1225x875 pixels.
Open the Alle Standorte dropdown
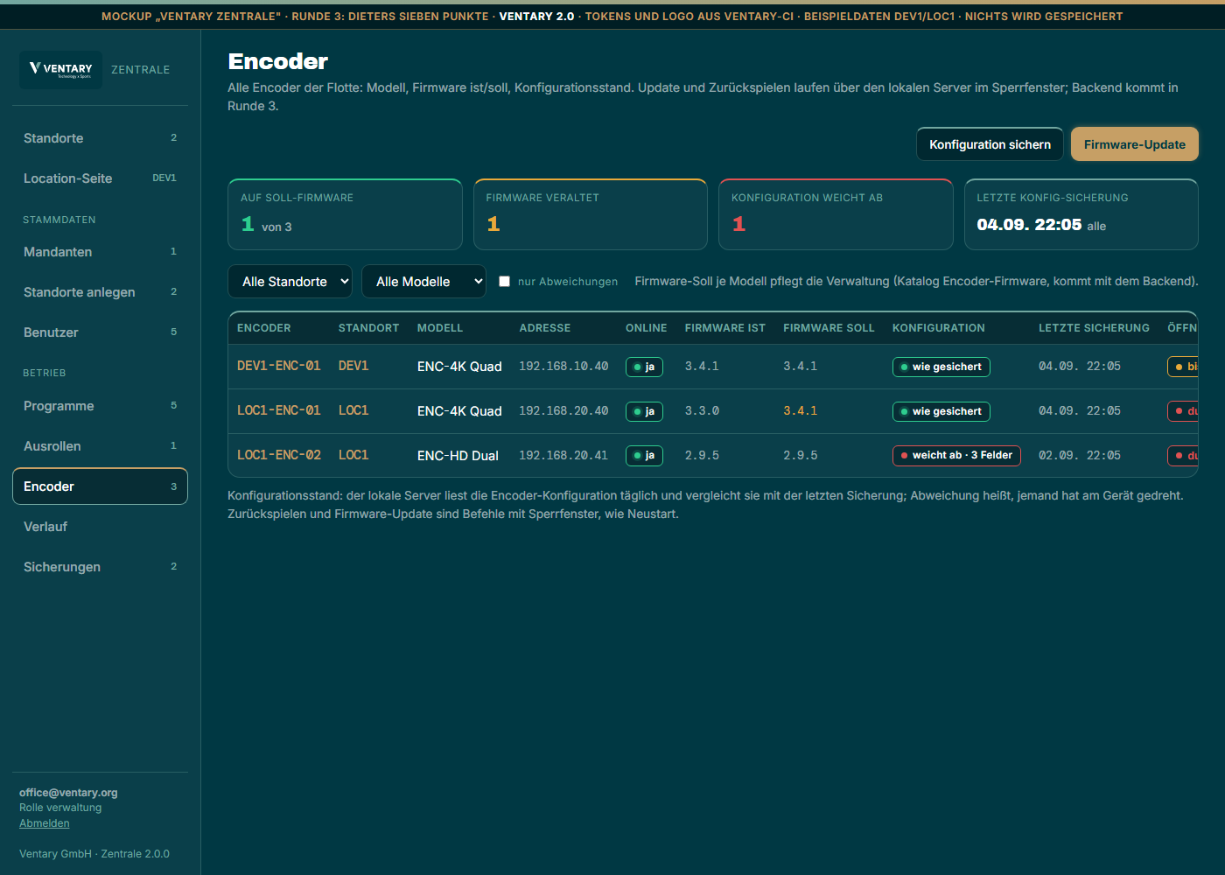[x=290, y=282]
